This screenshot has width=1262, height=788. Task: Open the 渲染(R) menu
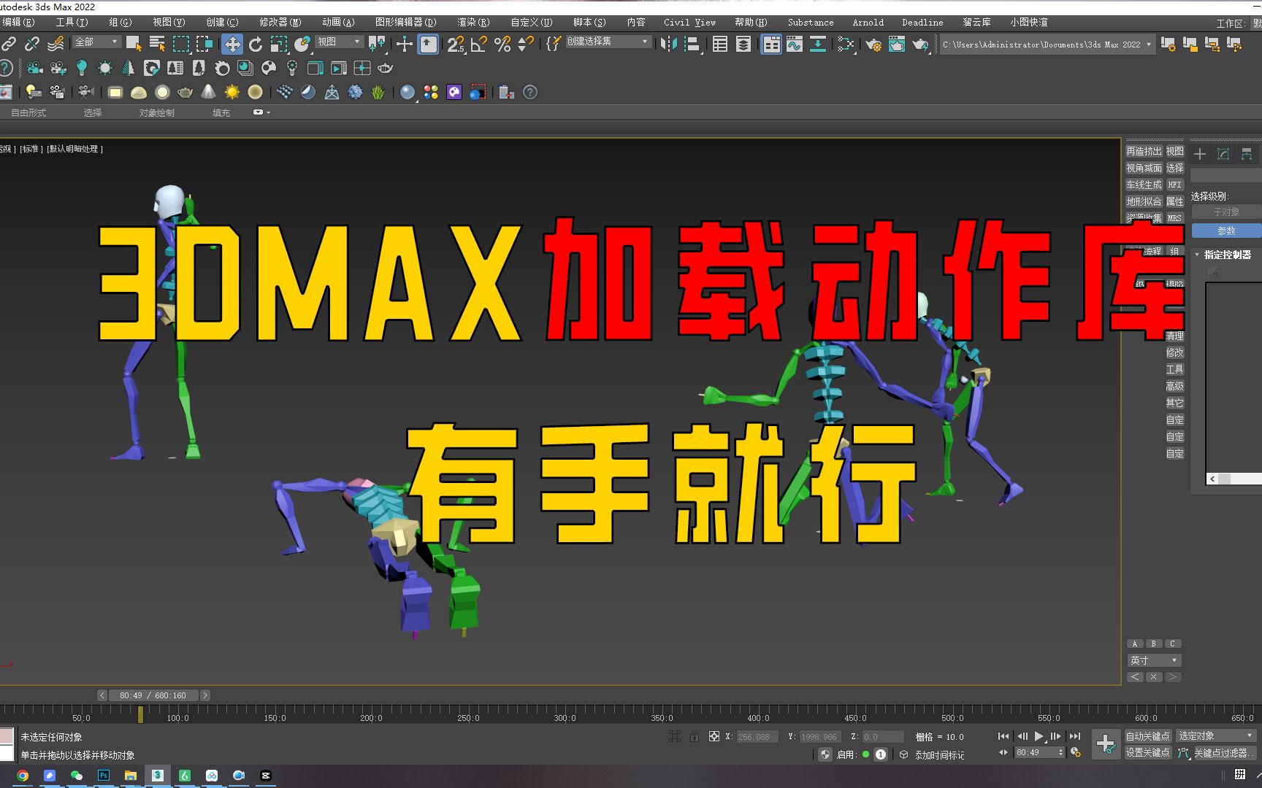(472, 23)
